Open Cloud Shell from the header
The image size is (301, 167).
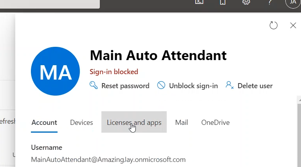click(200, 2)
